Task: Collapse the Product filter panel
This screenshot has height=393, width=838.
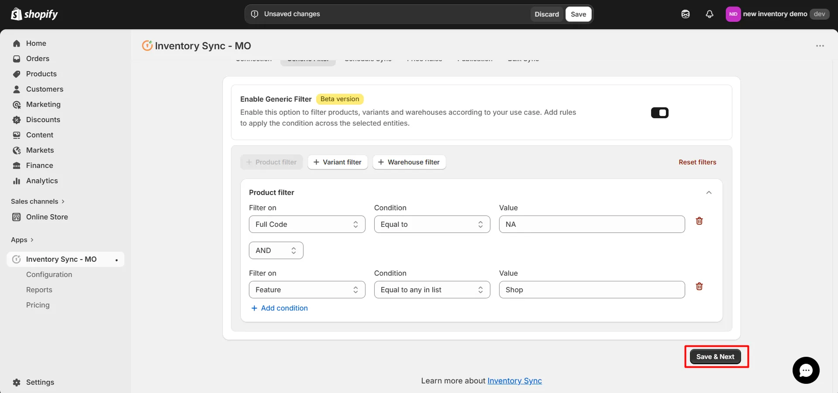Action: (x=709, y=192)
